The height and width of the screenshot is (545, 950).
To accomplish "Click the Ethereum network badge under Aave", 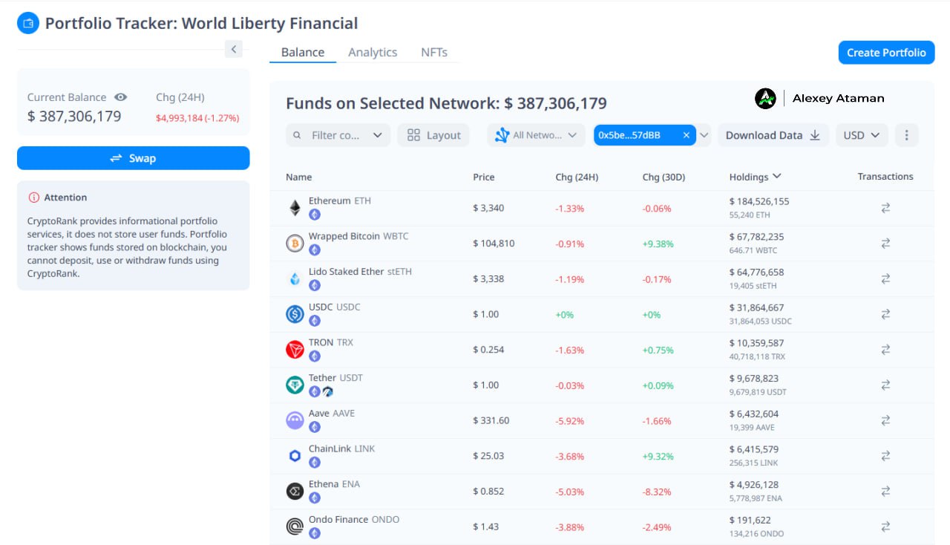I will (315, 427).
